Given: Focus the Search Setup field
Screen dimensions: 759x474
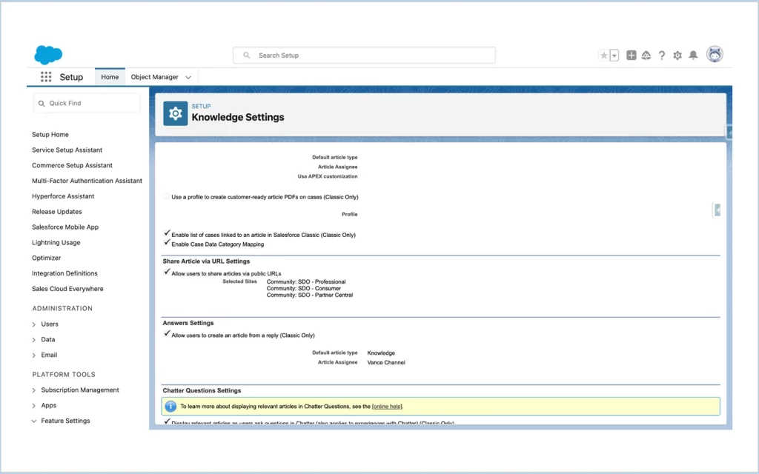Looking at the screenshot, I should click(x=364, y=55).
